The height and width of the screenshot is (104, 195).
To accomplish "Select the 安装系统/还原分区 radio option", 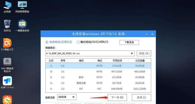I will tap(59, 42).
